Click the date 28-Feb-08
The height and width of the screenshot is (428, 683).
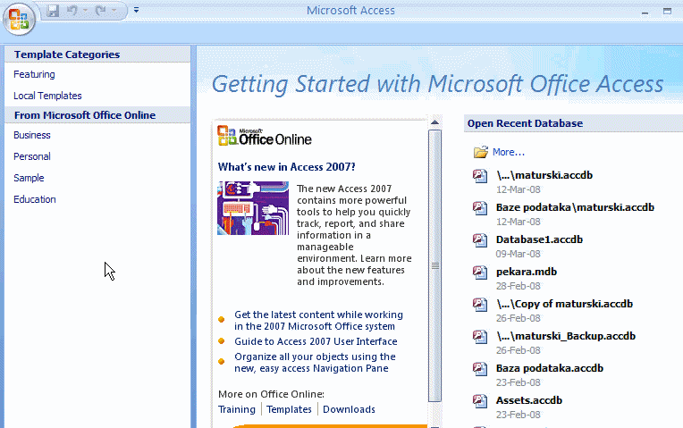519,287
